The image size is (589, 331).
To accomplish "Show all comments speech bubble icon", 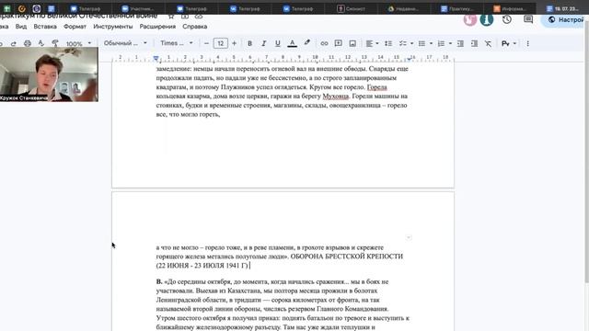I will tap(528, 19).
